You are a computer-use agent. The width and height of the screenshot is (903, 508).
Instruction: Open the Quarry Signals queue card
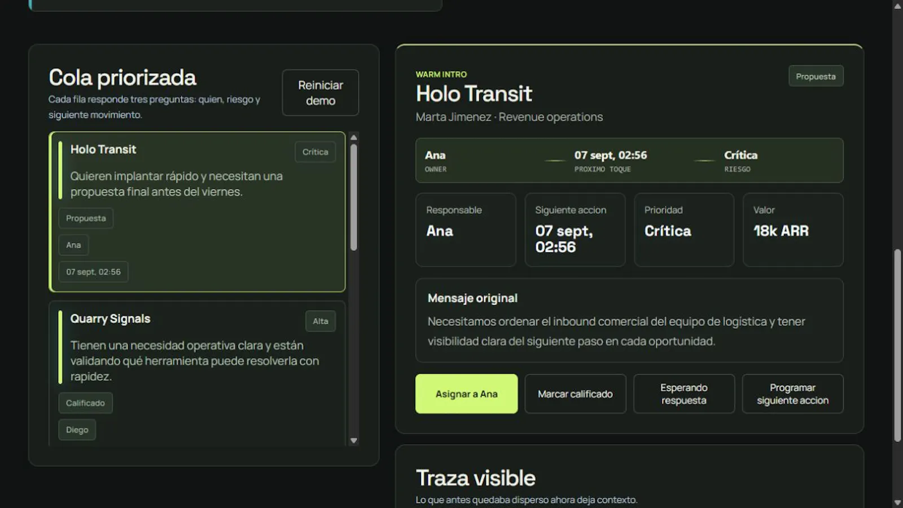(x=197, y=373)
